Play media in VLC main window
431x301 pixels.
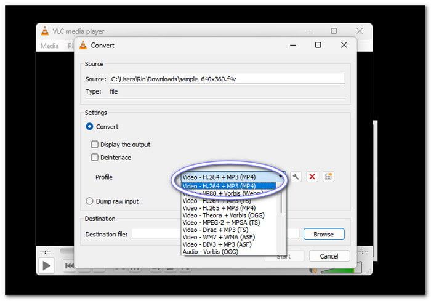pos(46,265)
